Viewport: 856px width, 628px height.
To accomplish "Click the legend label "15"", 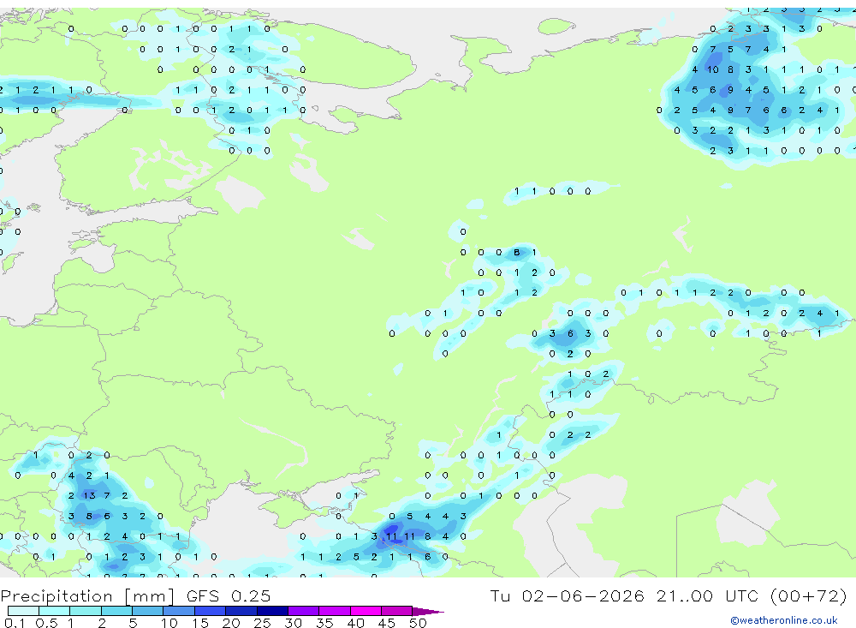I will point(200,623).
